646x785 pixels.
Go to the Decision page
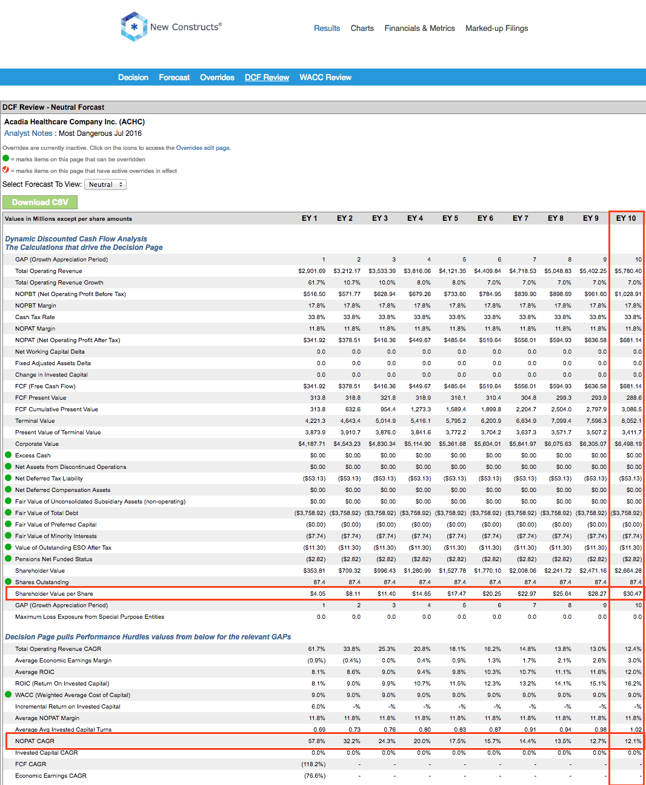tap(133, 77)
